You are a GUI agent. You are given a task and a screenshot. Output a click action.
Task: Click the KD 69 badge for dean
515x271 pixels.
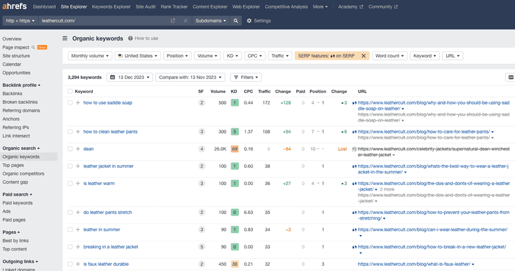point(234,149)
